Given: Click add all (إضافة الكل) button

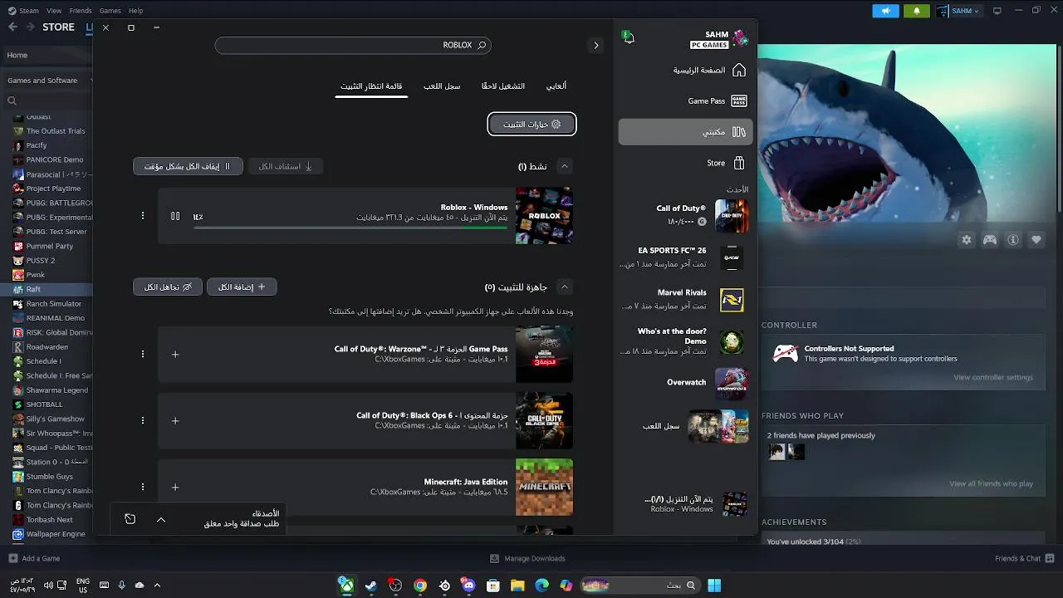Looking at the screenshot, I should 242,287.
